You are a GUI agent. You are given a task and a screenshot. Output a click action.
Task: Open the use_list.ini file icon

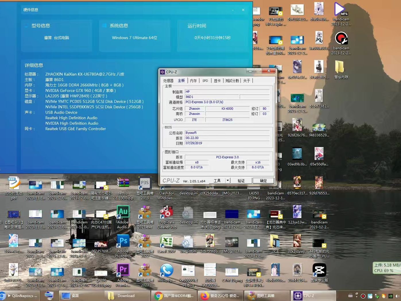pyautogui.click(x=188, y=244)
